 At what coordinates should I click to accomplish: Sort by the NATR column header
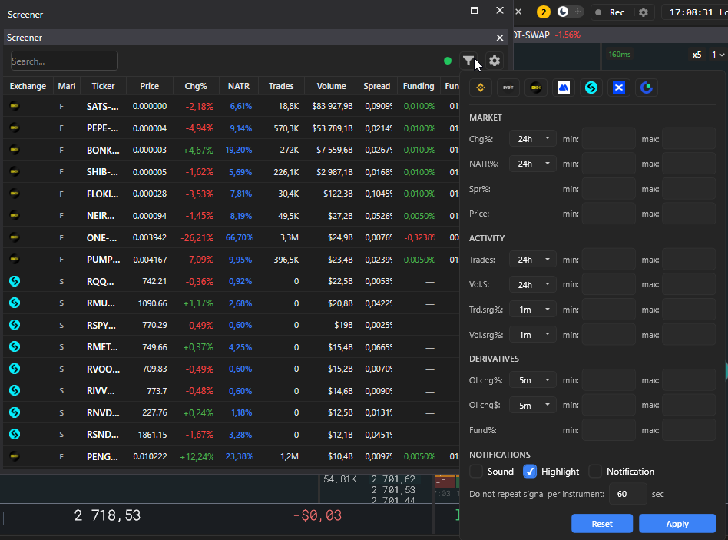point(239,86)
